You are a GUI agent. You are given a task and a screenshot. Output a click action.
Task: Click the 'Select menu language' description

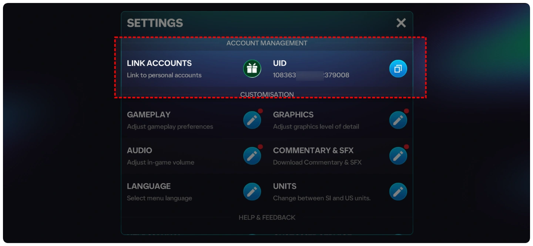159,198
